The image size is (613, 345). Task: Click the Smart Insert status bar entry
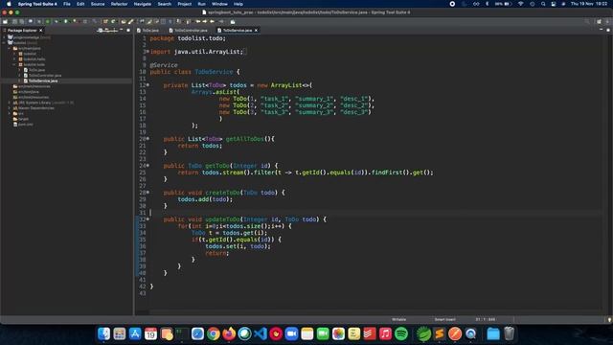click(x=444, y=319)
